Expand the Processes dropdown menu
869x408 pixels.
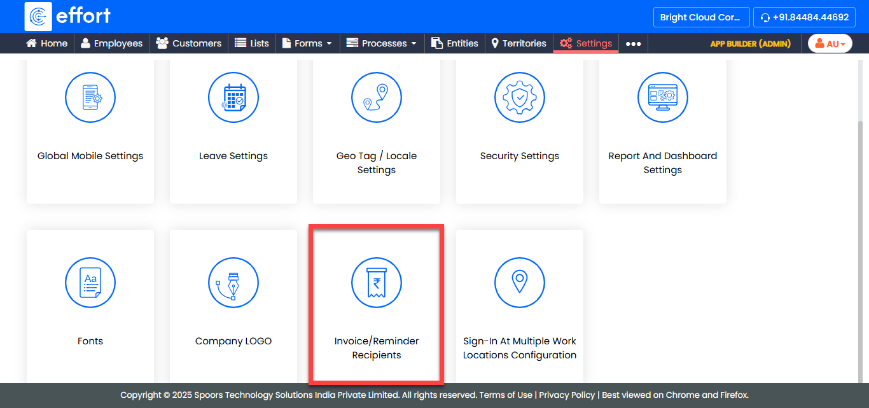point(381,43)
